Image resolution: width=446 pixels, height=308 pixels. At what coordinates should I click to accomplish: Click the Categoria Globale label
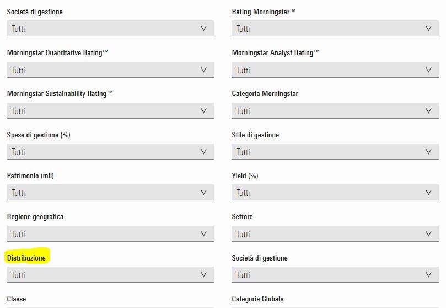pyautogui.click(x=257, y=299)
